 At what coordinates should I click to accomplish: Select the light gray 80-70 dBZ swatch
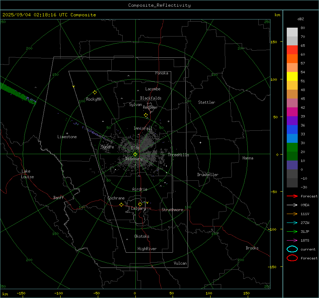[x=292, y=32]
